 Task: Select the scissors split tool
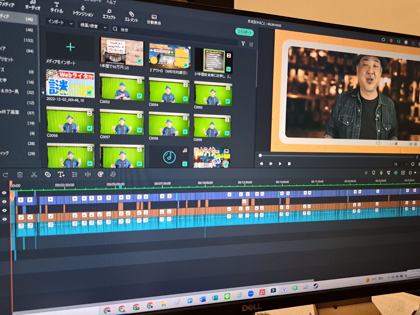(x=34, y=175)
